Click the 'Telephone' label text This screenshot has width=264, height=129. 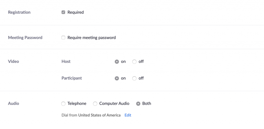coord(77,103)
